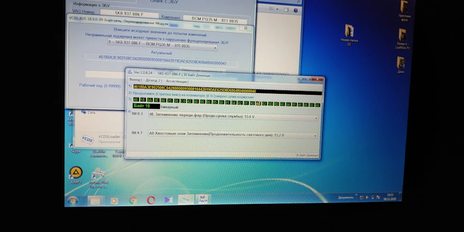Click the 30 Байт Длинные status bar text
The image size is (464, 232).
tap(306, 155)
